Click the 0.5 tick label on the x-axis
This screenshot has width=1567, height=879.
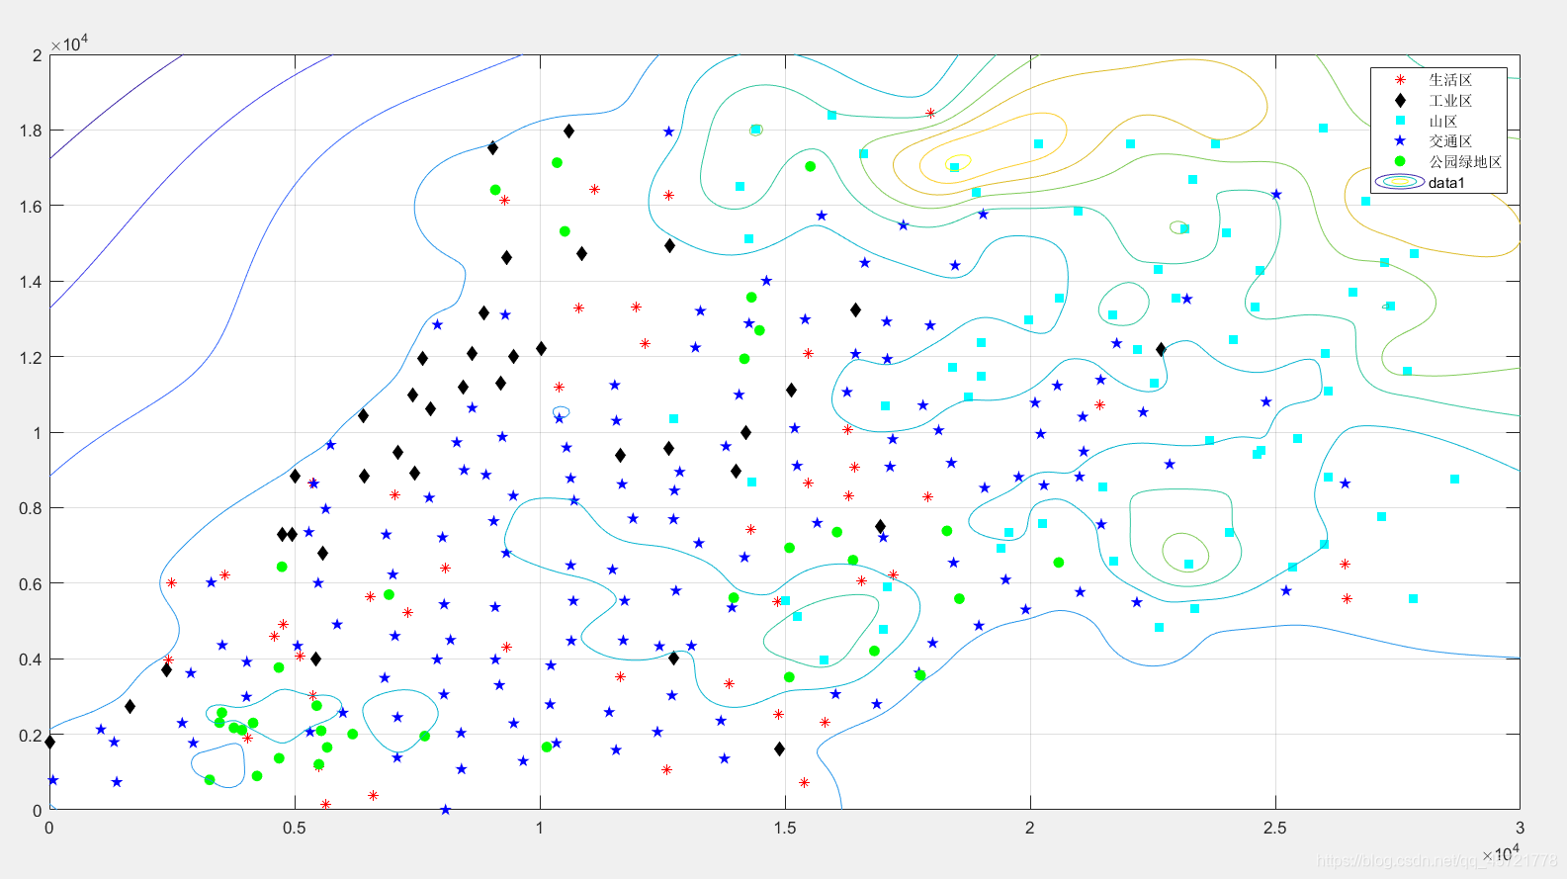(294, 828)
